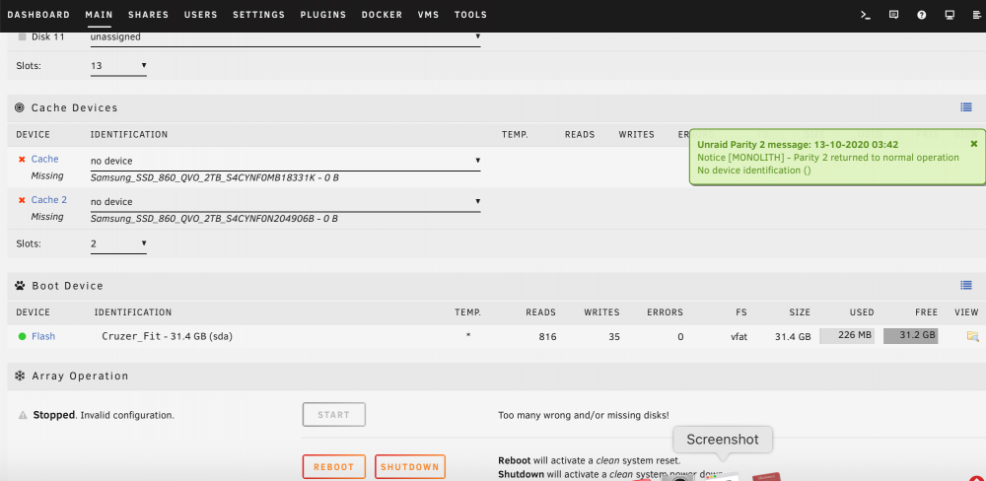Click Samsung SSD serial S4CYNF0N204906B text
The height and width of the screenshot is (481, 986).
(214, 219)
